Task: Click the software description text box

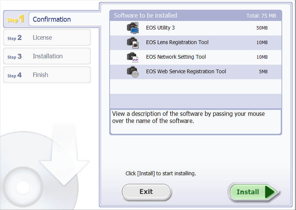Action: 195,121
